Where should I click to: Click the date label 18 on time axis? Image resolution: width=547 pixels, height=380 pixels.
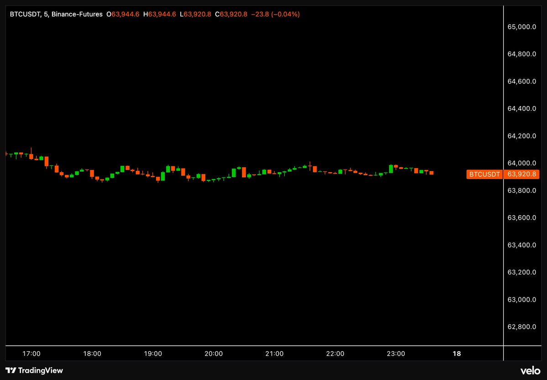click(x=457, y=354)
